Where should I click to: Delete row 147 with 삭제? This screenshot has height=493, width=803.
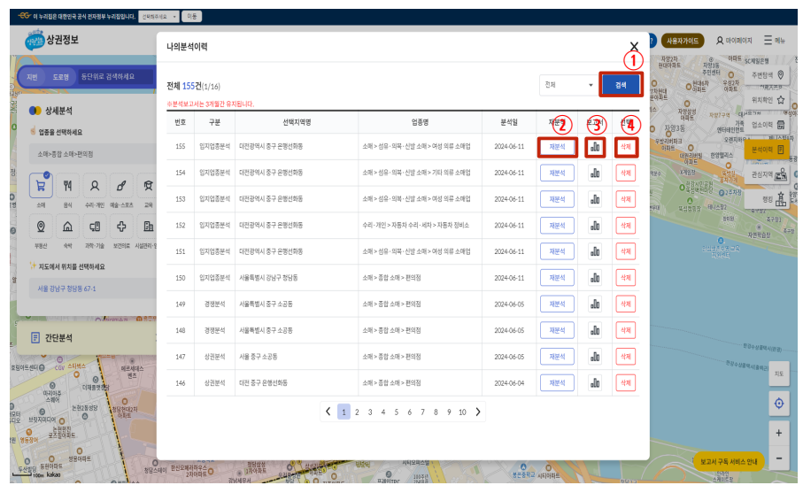point(626,357)
